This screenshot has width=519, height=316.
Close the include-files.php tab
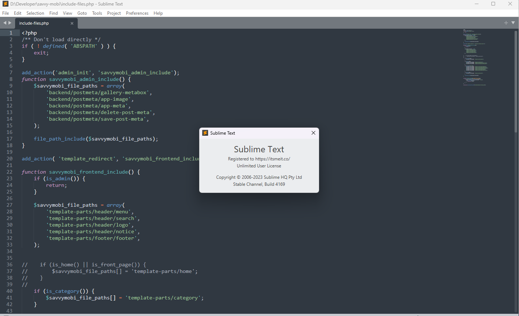coord(72,23)
